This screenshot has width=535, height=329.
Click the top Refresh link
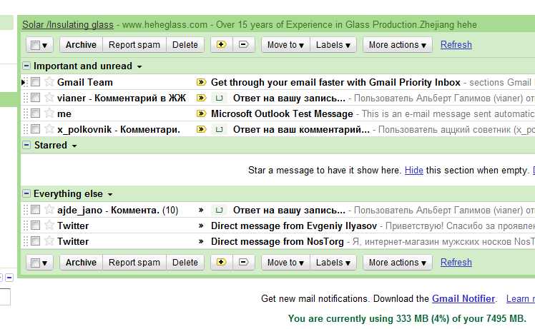coord(456,44)
